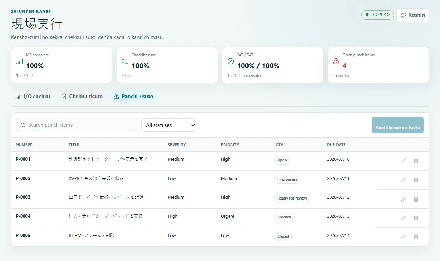Click the Ready for review status badge
The width and height of the screenshot is (440, 261).
292,198
